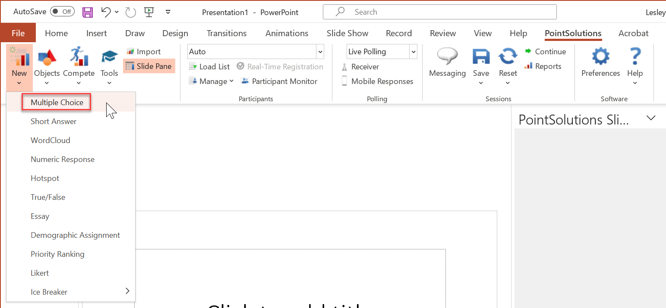Expand the Ice Breaker submenu

(127, 291)
